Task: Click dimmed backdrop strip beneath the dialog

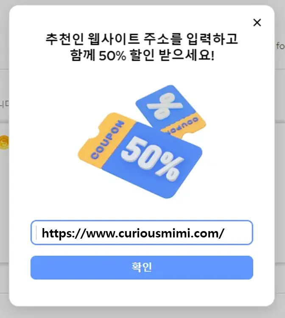Action: point(142,312)
